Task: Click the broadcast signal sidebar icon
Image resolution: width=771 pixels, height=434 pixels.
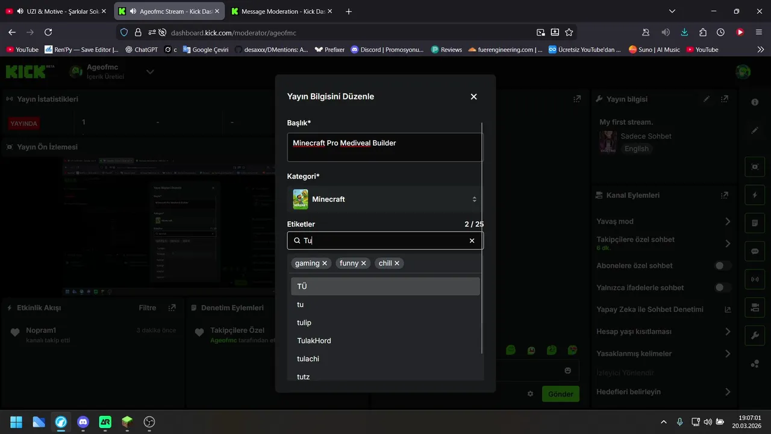Action: 755,279
